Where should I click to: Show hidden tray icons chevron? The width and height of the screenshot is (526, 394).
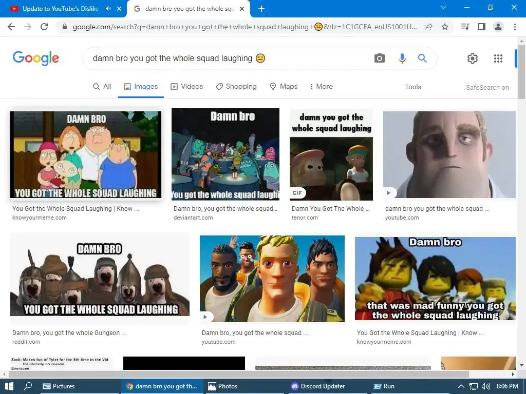click(x=461, y=386)
